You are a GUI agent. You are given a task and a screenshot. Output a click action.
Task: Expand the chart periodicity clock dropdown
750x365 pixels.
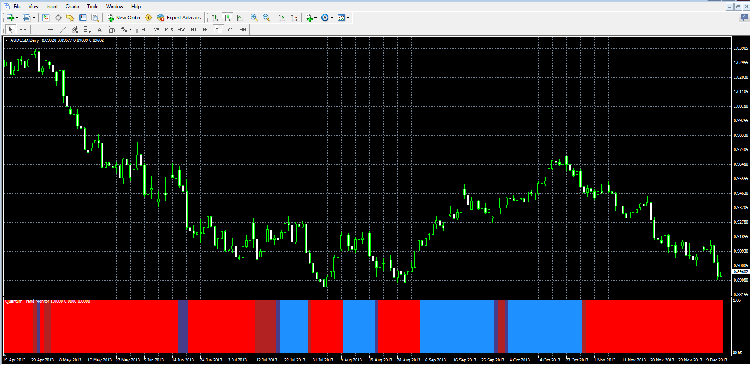(x=331, y=18)
